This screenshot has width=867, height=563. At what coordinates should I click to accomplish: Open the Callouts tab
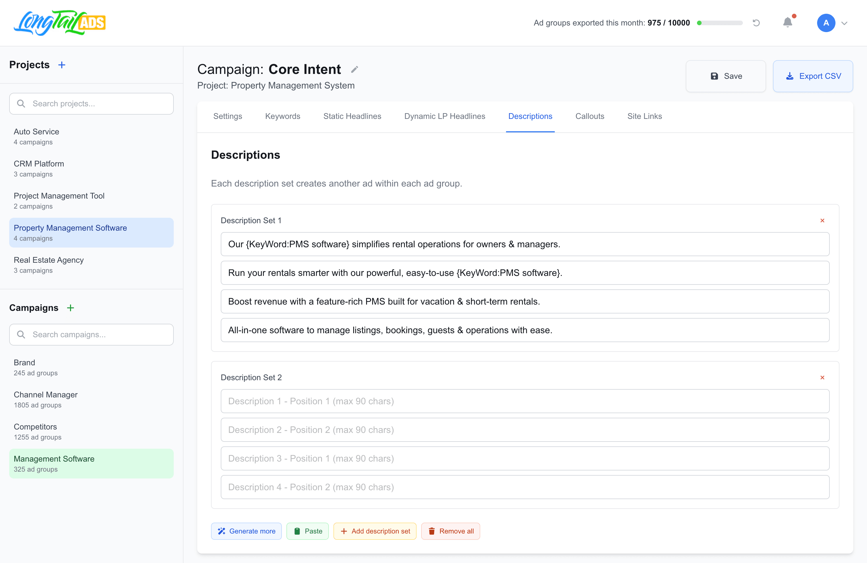coord(590,116)
